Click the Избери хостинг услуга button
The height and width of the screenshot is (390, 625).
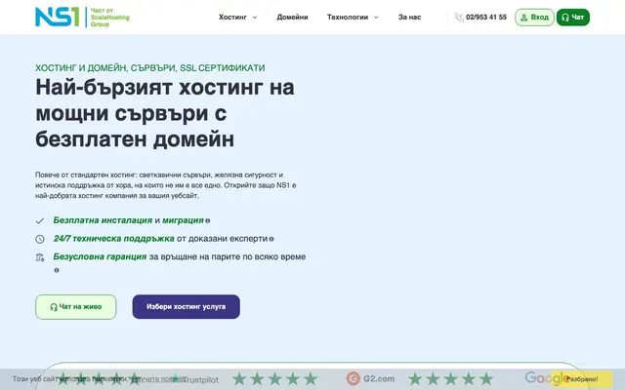(x=187, y=307)
